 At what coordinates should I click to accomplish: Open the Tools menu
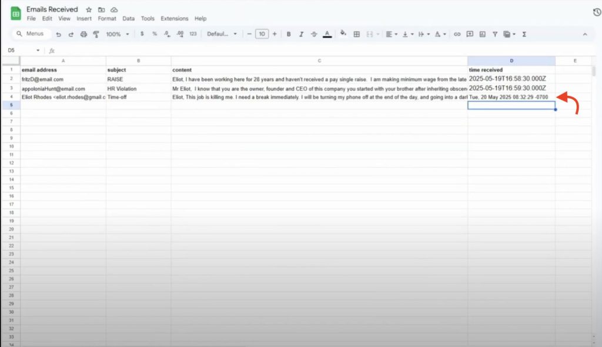pyautogui.click(x=148, y=18)
